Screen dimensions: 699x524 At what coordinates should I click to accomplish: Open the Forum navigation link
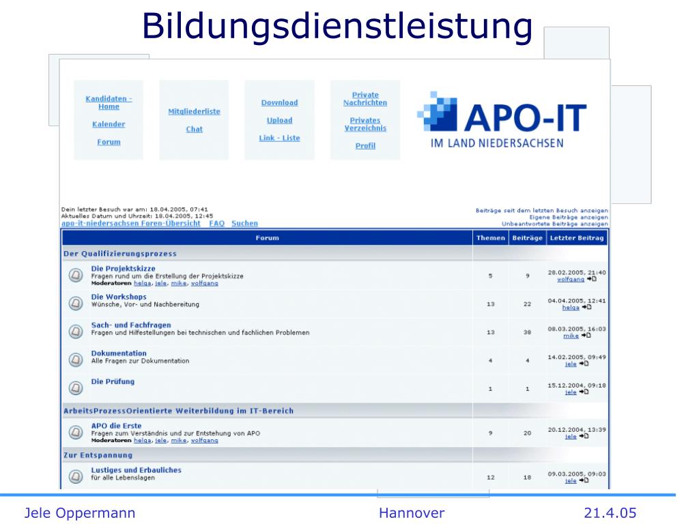pyautogui.click(x=109, y=142)
